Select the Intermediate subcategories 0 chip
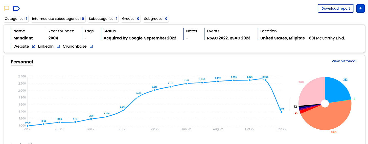The width and height of the screenshot is (368, 144). click(58, 19)
